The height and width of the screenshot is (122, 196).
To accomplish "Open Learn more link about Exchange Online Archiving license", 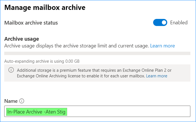I will [x=157, y=76].
